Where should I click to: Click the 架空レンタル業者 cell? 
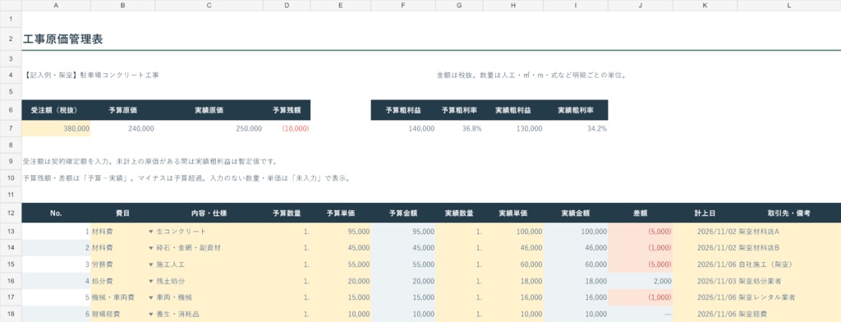(789, 297)
